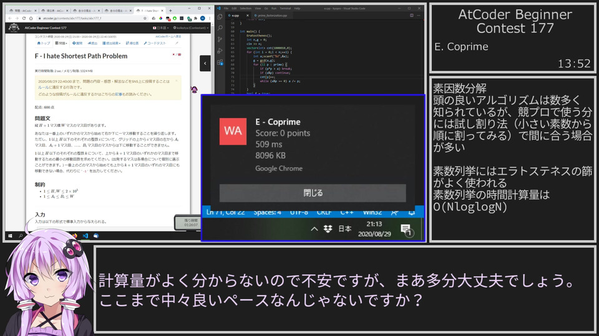Switch to prime_factorization.cpp editor tab

click(x=271, y=16)
